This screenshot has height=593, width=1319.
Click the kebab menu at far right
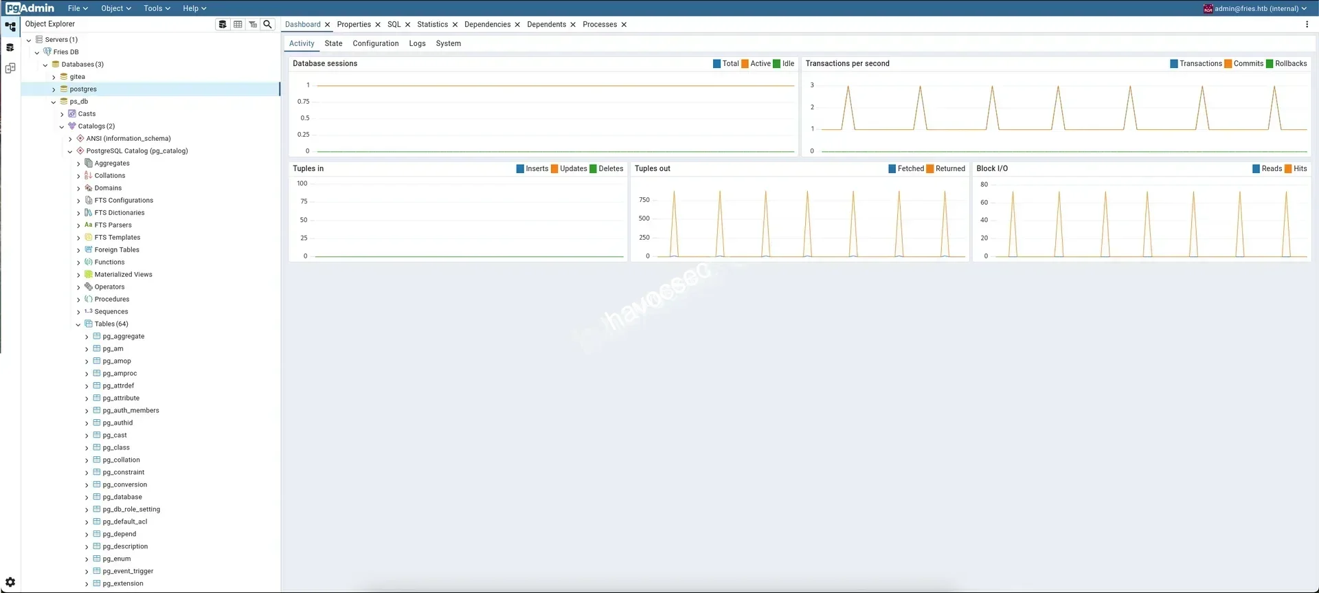point(1307,24)
